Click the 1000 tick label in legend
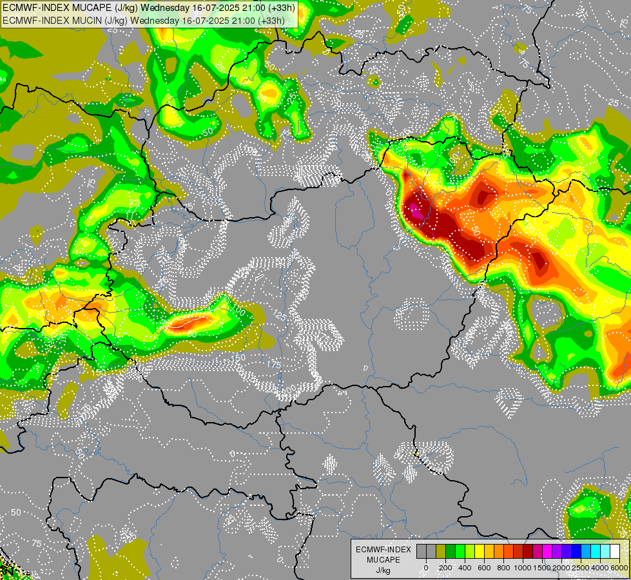631x580 pixels. coord(523,568)
